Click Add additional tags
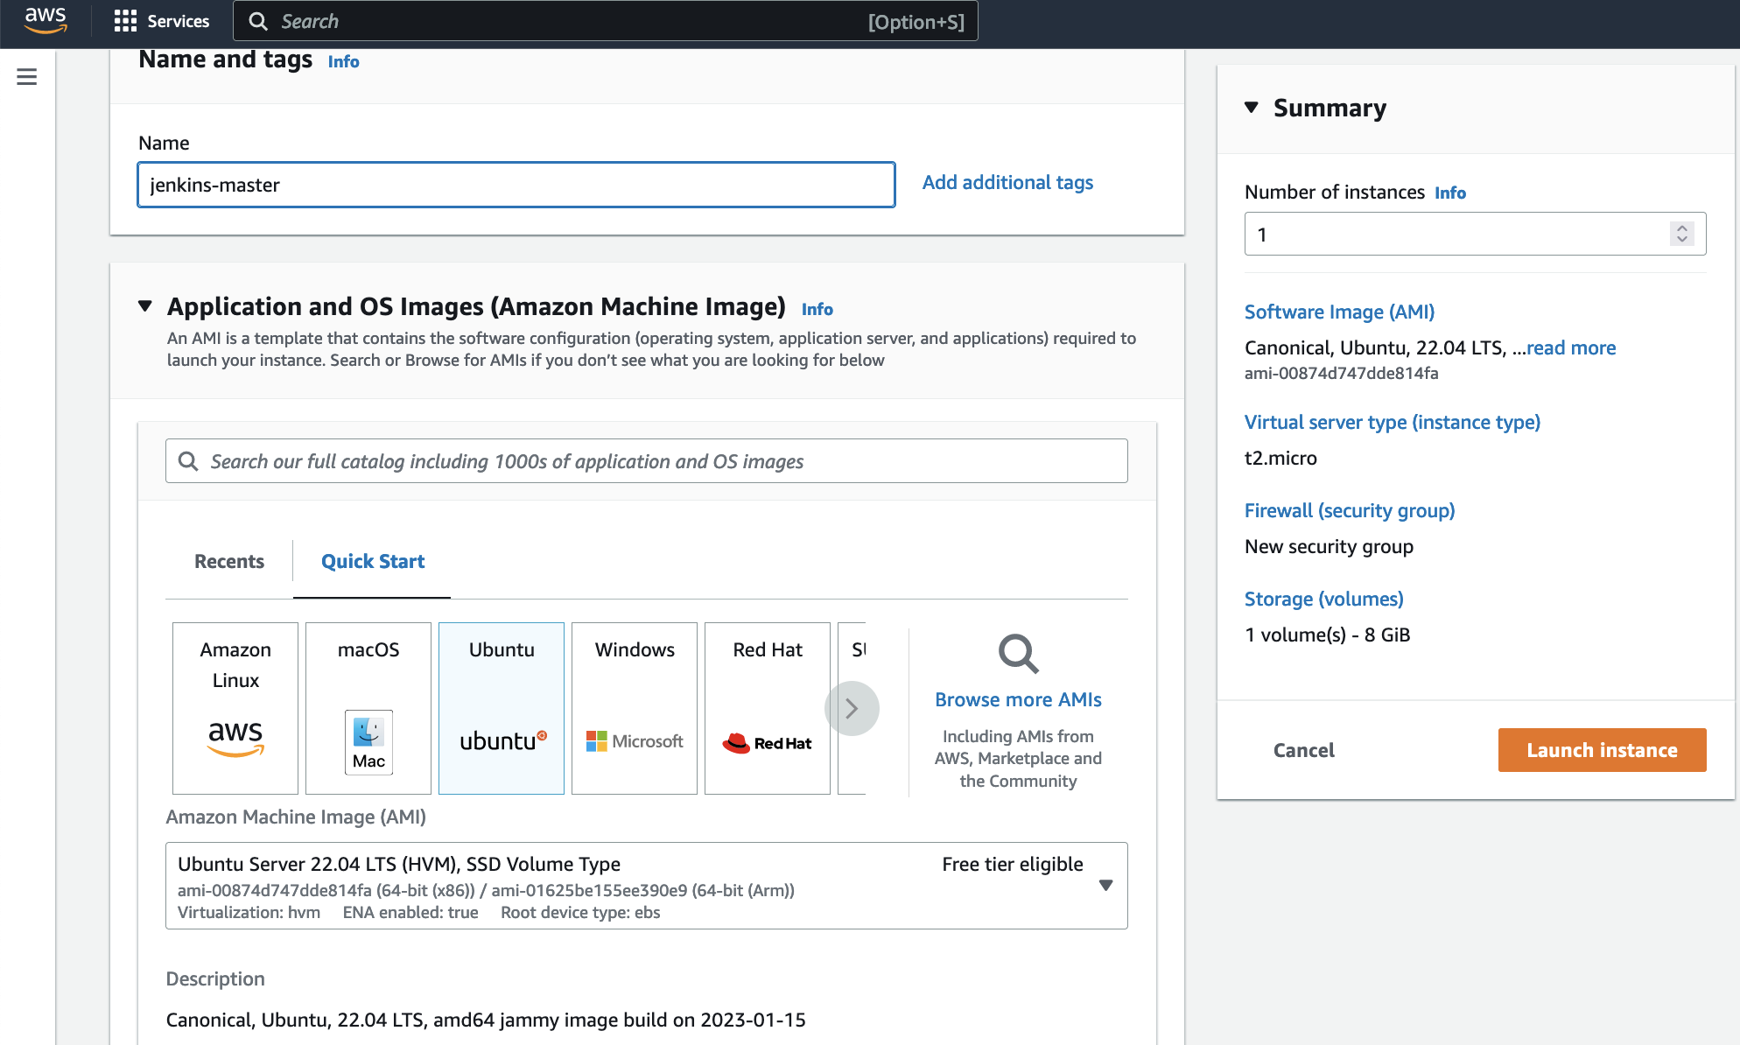Screen dimensions: 1740x1045 pyautogui.click(x=1007, y=182)
